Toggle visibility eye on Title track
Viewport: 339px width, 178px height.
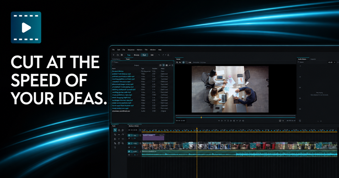pos(129,138)
